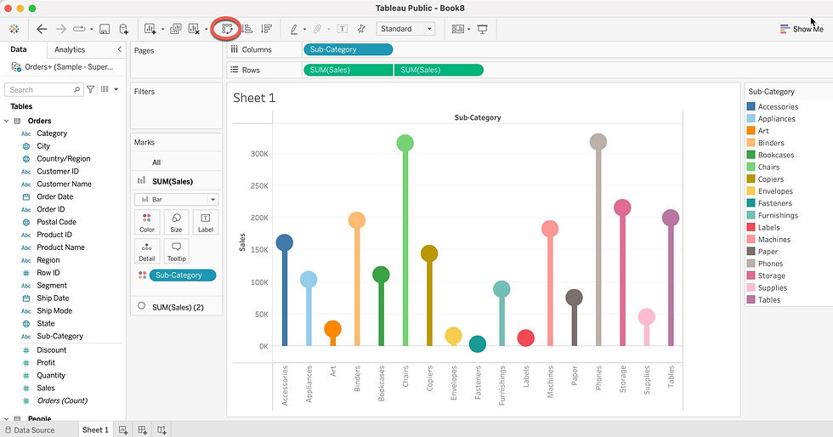Click the Sub-Category pill on Columns
833x437 pixels.
point(348,49)
